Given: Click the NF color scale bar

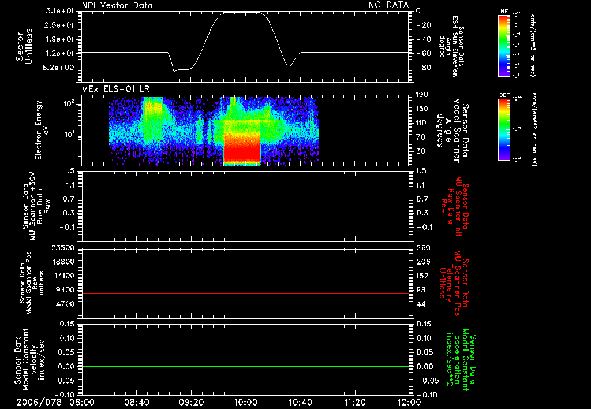Looking at the screenshot, I should tap(504, 46).
